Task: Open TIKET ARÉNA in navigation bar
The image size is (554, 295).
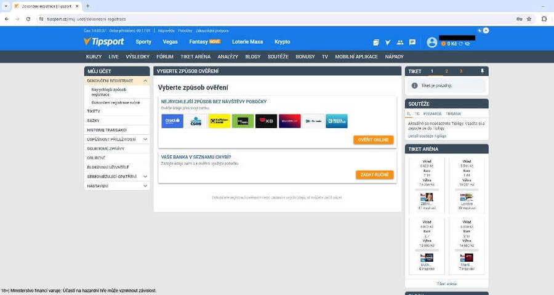Action: 195,57
